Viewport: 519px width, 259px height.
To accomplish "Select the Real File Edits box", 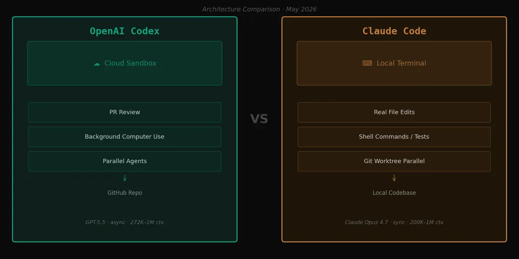I will [394, 112].
